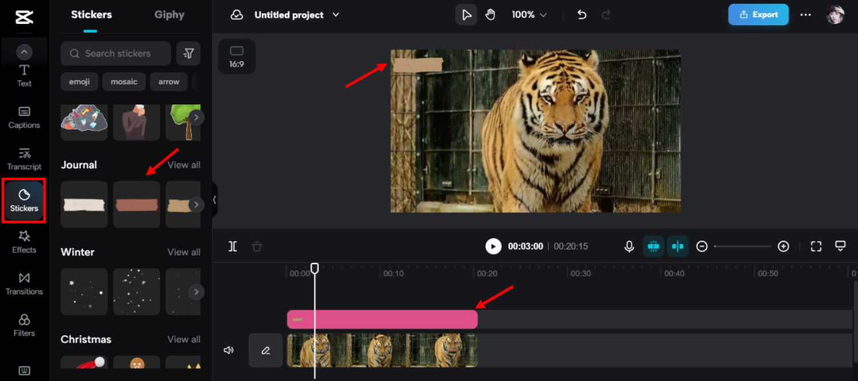Open the Transcript panel
The height and width of the screenshot is (381, 858).
24,159
